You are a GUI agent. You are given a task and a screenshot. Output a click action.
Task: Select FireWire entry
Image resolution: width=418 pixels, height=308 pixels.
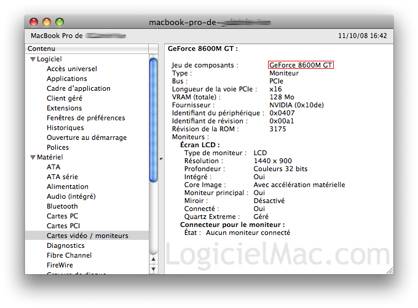tap(60, 265)
